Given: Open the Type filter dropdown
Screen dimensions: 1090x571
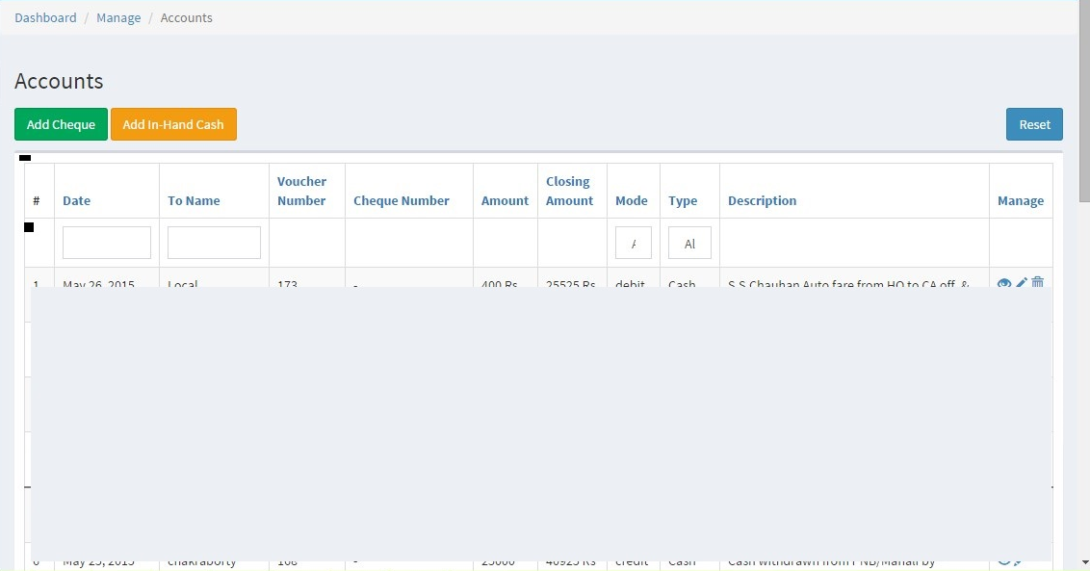Looking at the screenshot, I should click(x=689, y=243).
